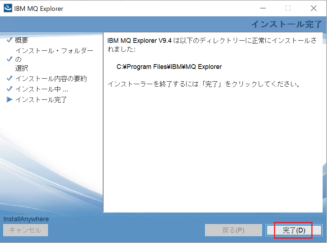The width and height of the screenshot is (327, 243).
Task: Select the インストール・フォルダーの選択 step
Action: coord(54,59)
